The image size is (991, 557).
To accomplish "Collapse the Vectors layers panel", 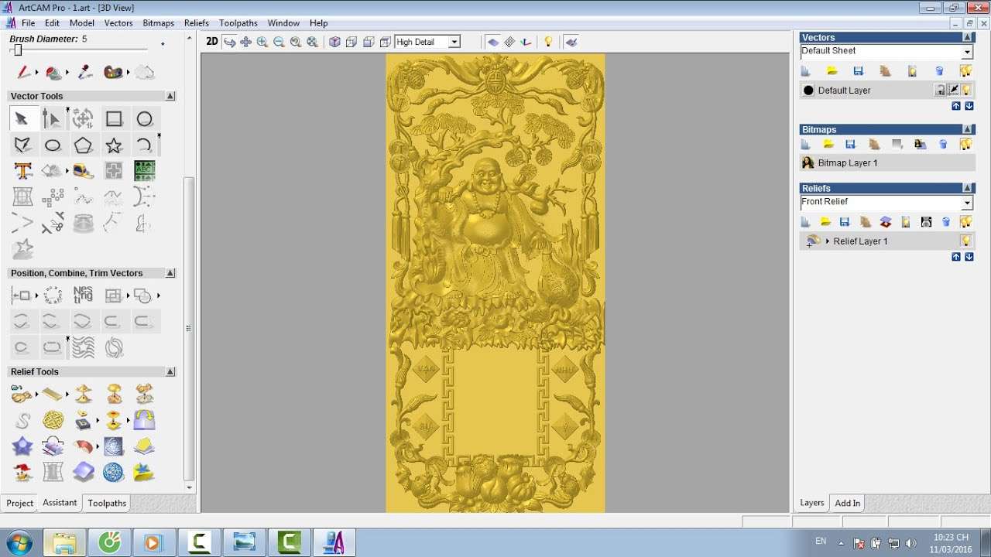I will click(x=968, y=37).
